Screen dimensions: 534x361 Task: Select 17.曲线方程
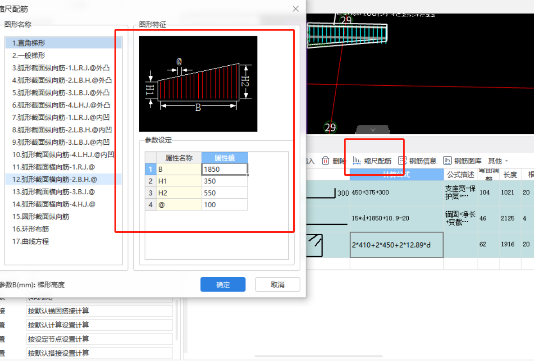(64, 241)
